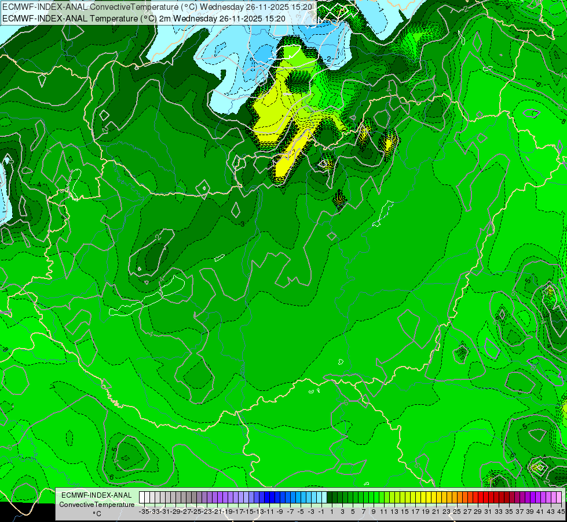
Task: Click the Temperature 2m title line
Action: (x=144, y=19)
